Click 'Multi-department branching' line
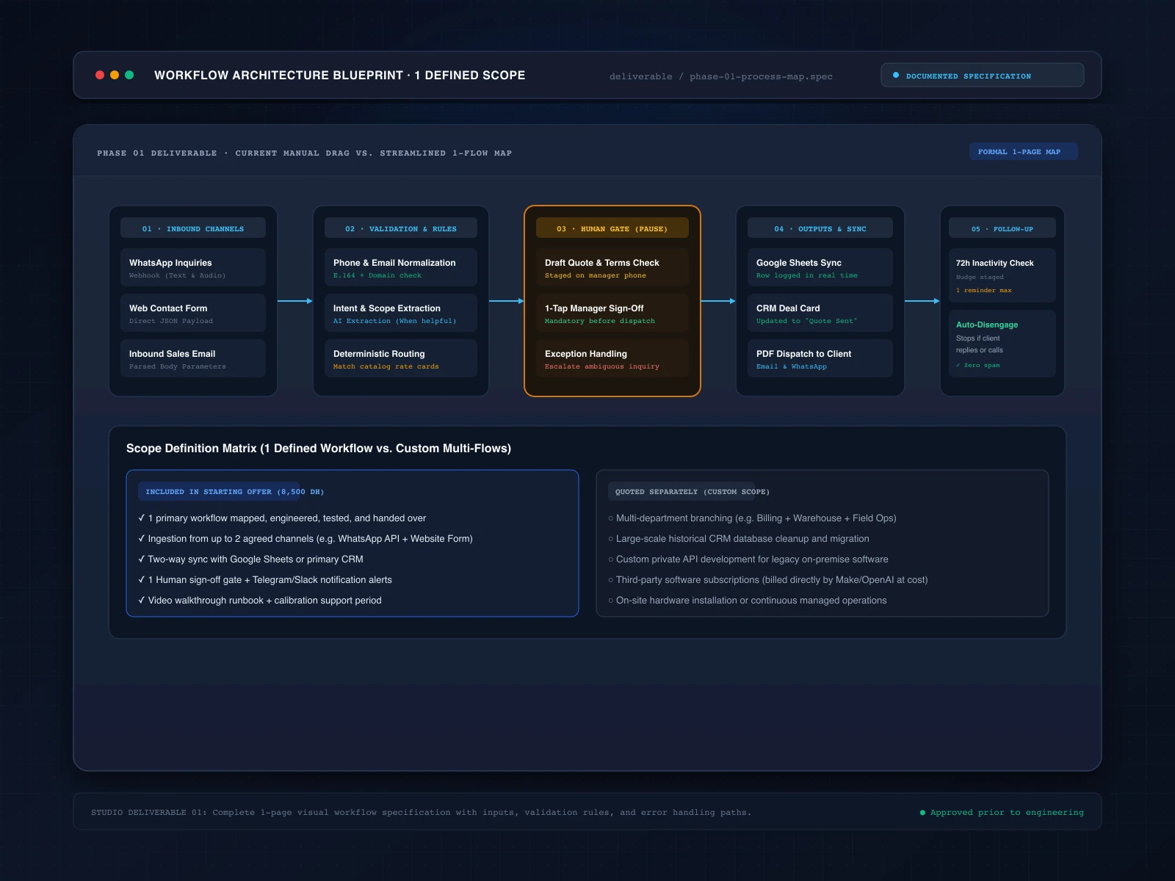 point(752,518)
